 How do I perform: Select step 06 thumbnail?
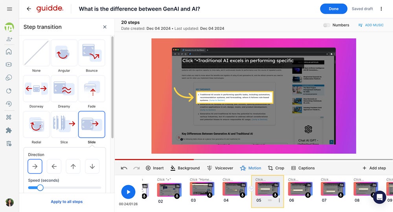(300, 190)
